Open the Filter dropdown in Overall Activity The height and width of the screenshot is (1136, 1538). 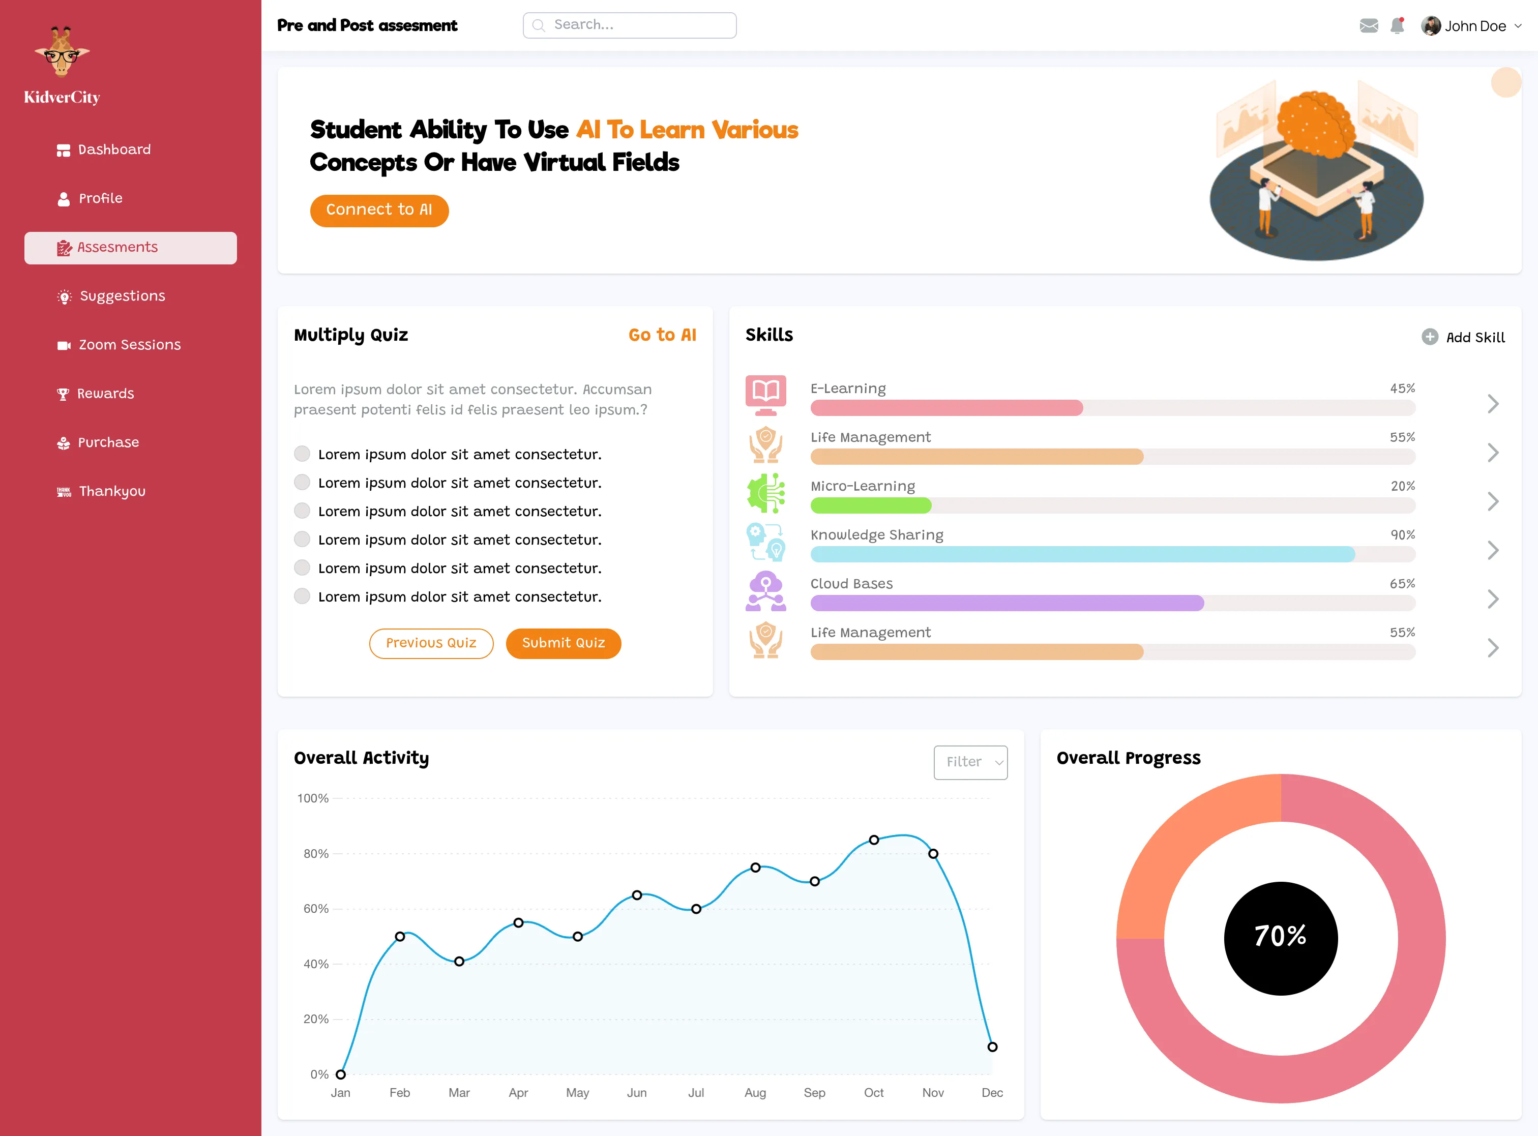(970, 762)
